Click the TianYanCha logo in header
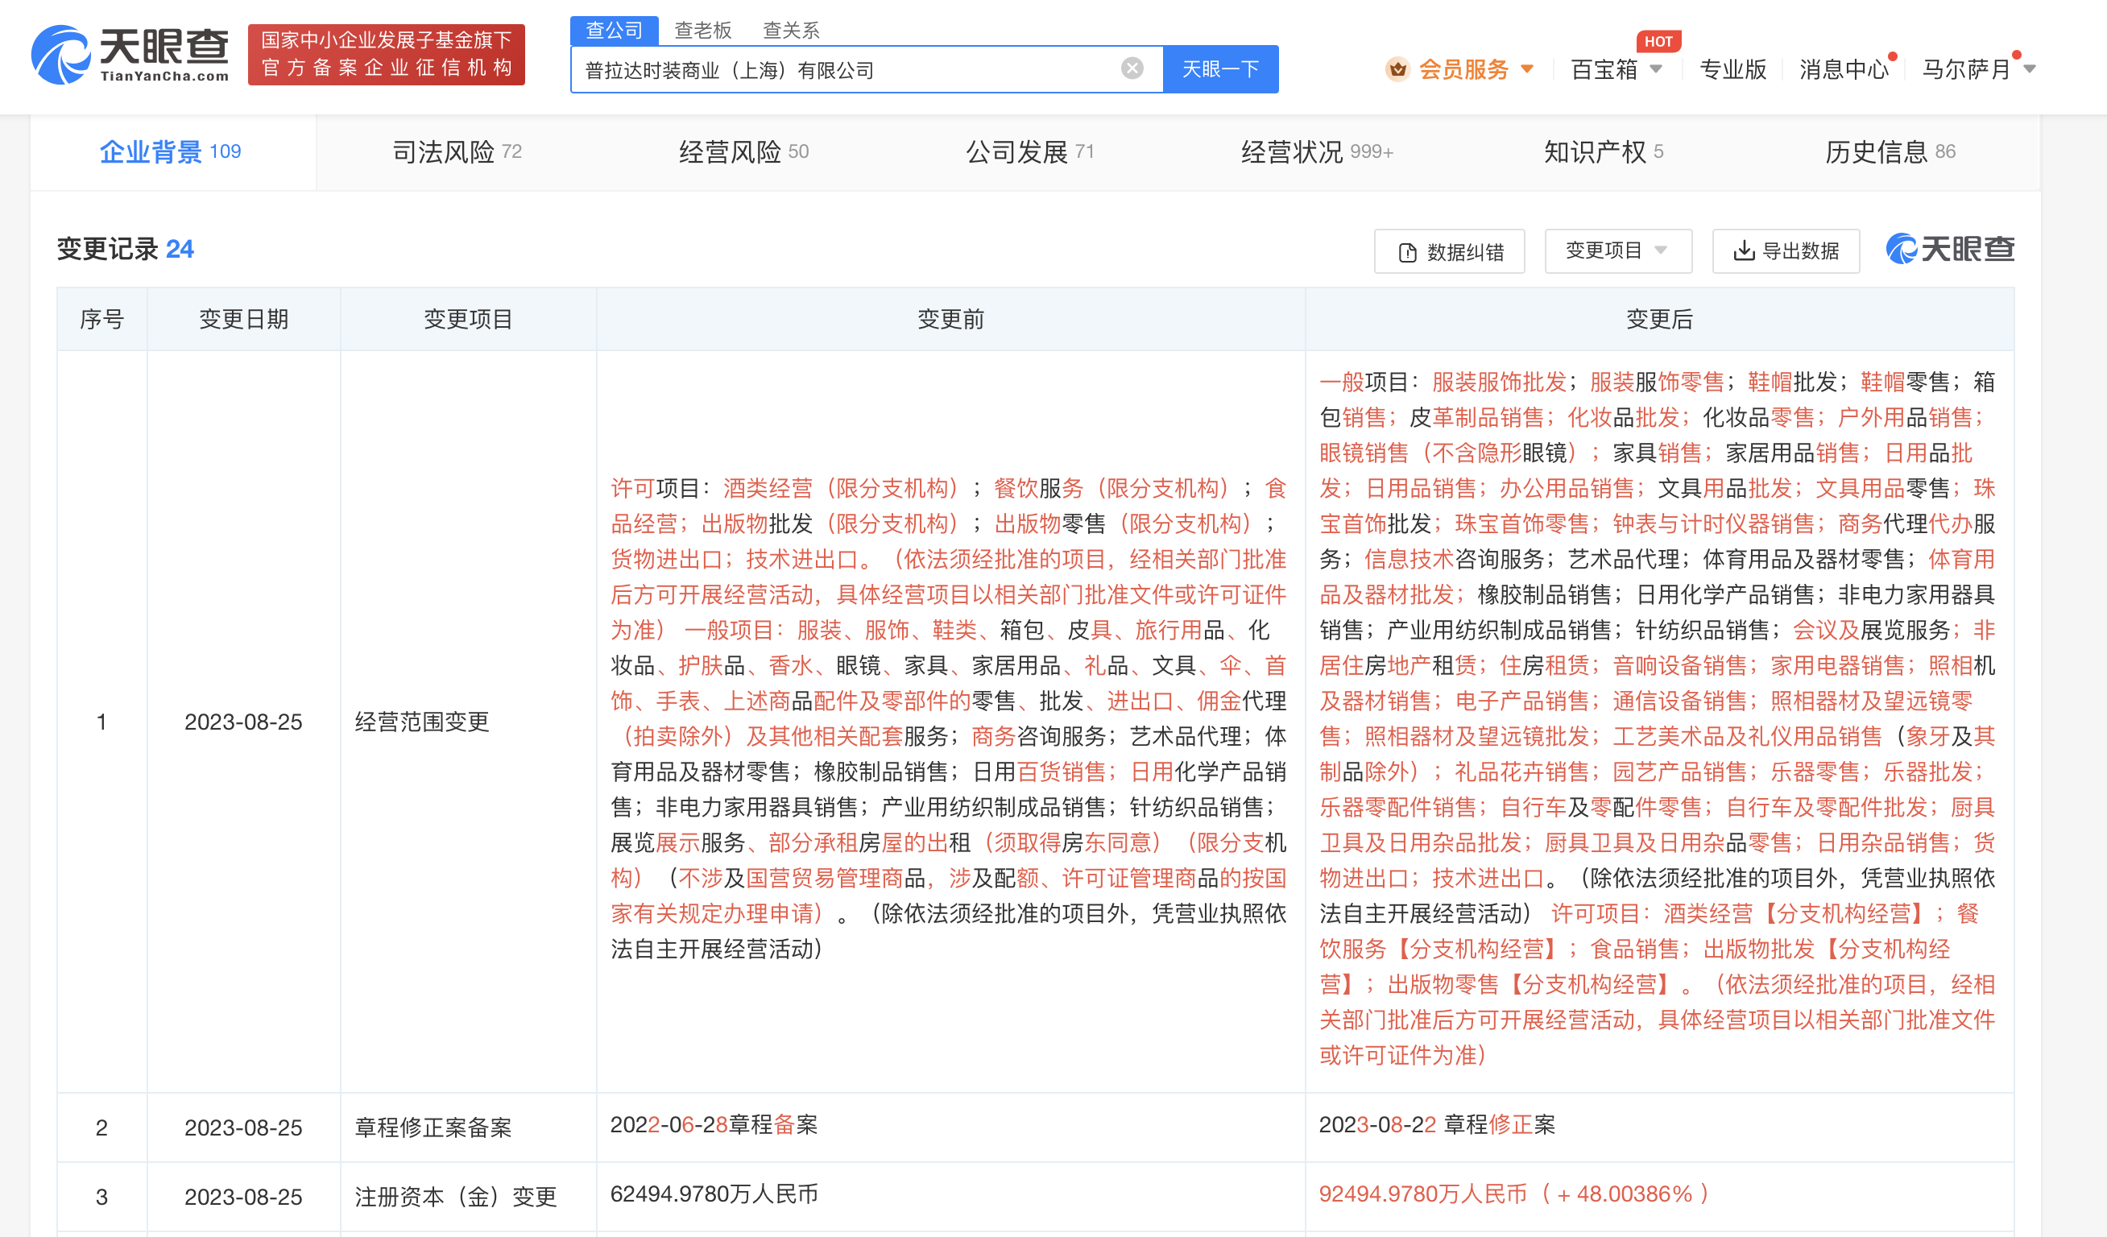Image resolution: width=2107 pixels, height=1237 pixels. [130, 54]
